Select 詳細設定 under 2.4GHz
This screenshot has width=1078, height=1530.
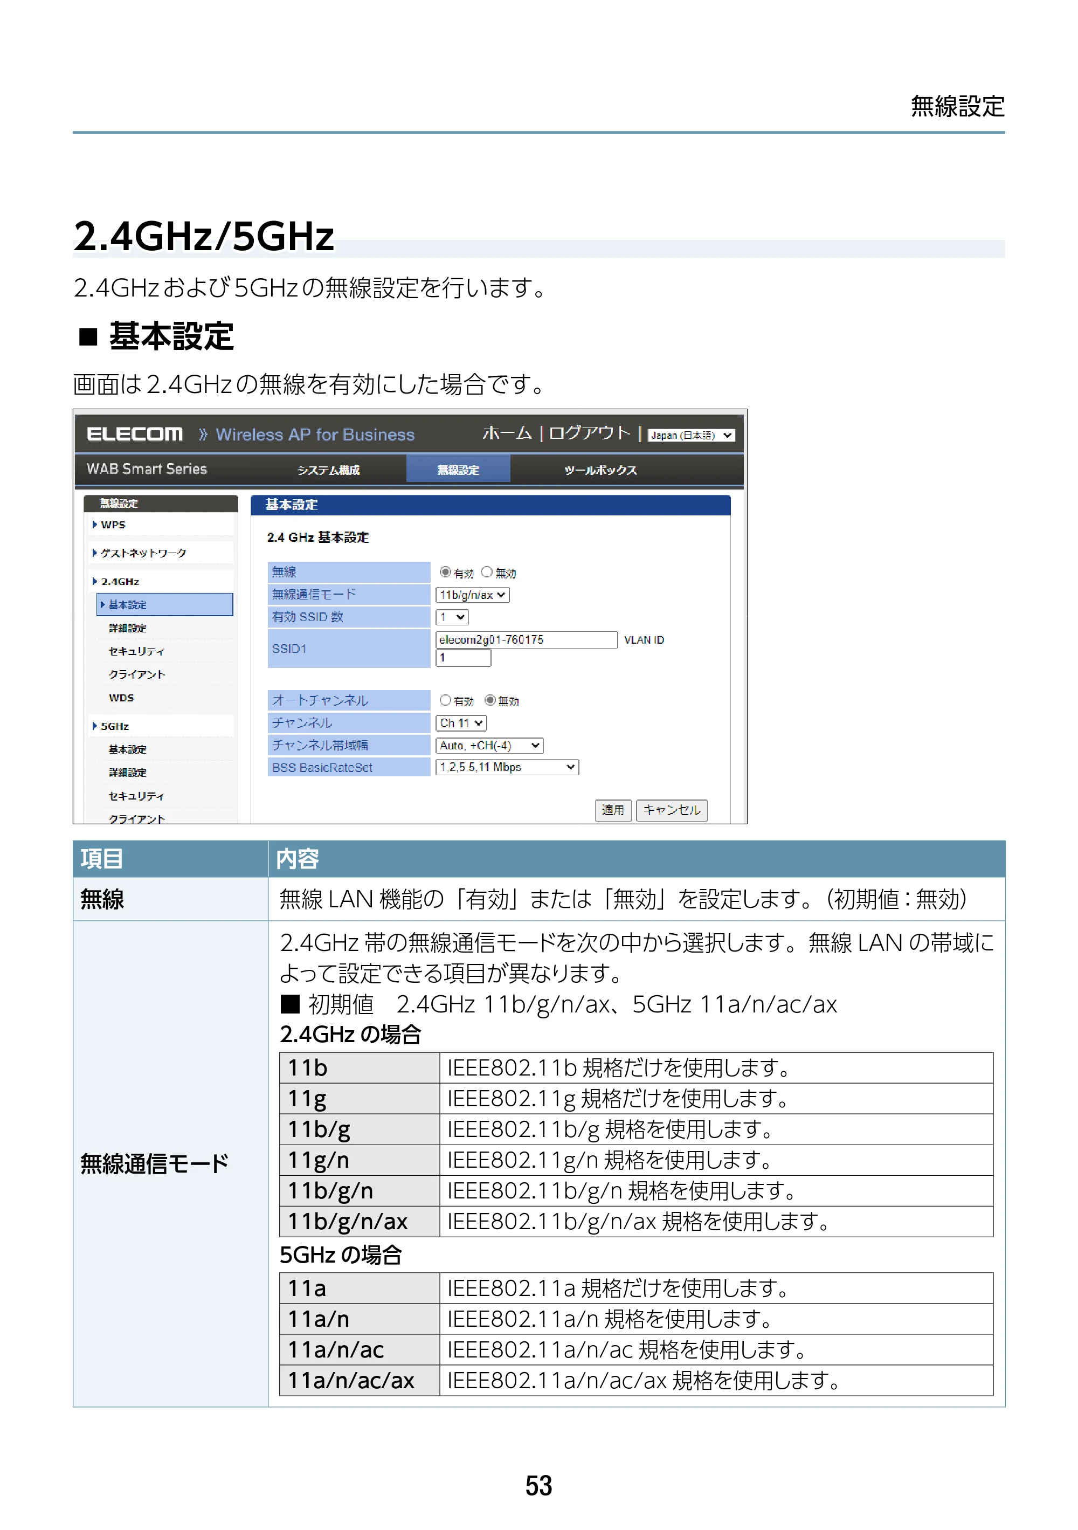[x=127, y=628]
